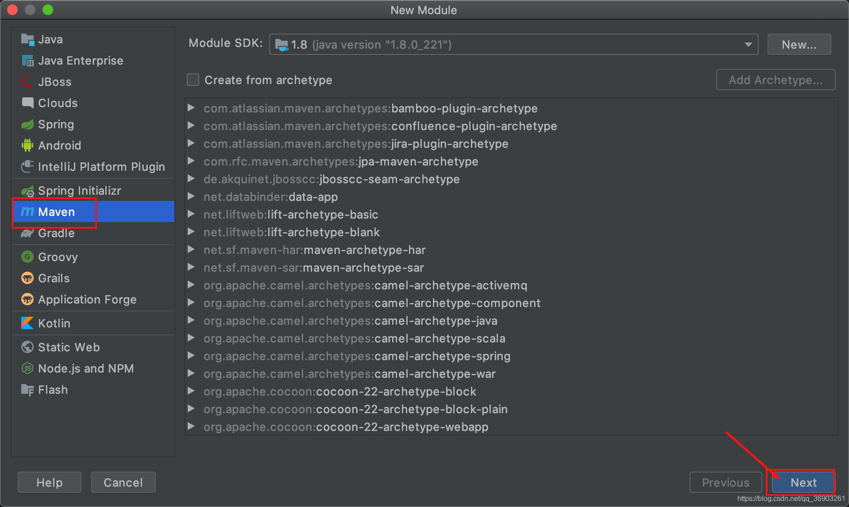Expand net.databinder data-app node

pos(191,196)
